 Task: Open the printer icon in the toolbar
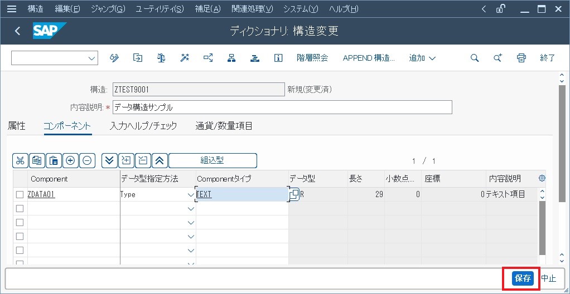coord(521,58)
